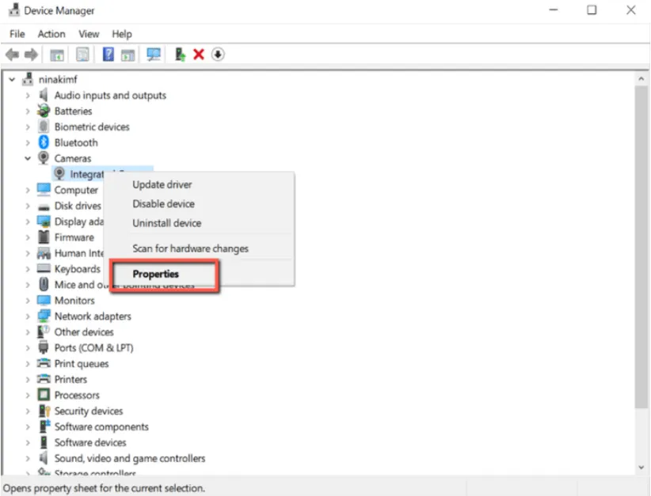Choose Disable device from context menu
The image size is (651, 496).
tap(163, 204)
